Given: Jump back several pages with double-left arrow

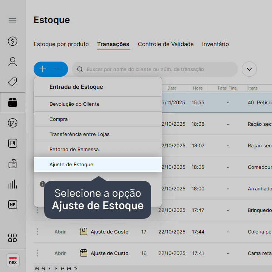Looking at the screenshot, I should [x=43, y=268].
